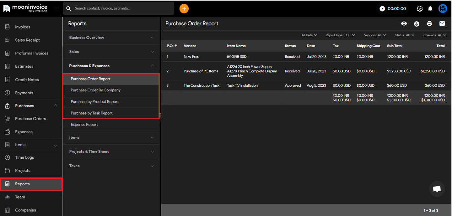This screenshot has height=216, width=452.
Task: Open the All Date filter dropdown
Action: tap(309, 35)
